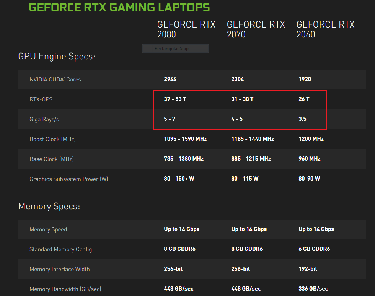375x296 pixels.
Task: Select the GeForce RTX 2070 column header
Action: 256,29
